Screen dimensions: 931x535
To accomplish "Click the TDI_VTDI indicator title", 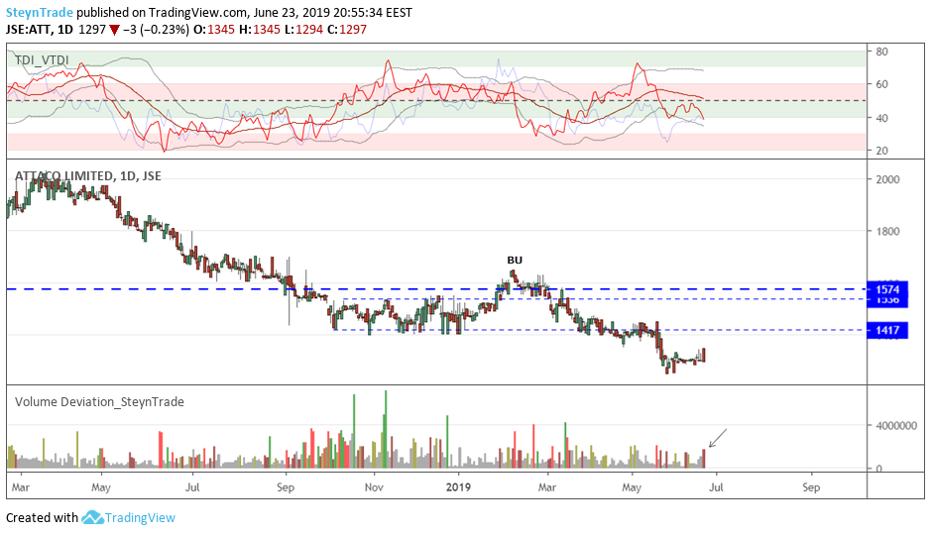I will [x=42, y=60].
